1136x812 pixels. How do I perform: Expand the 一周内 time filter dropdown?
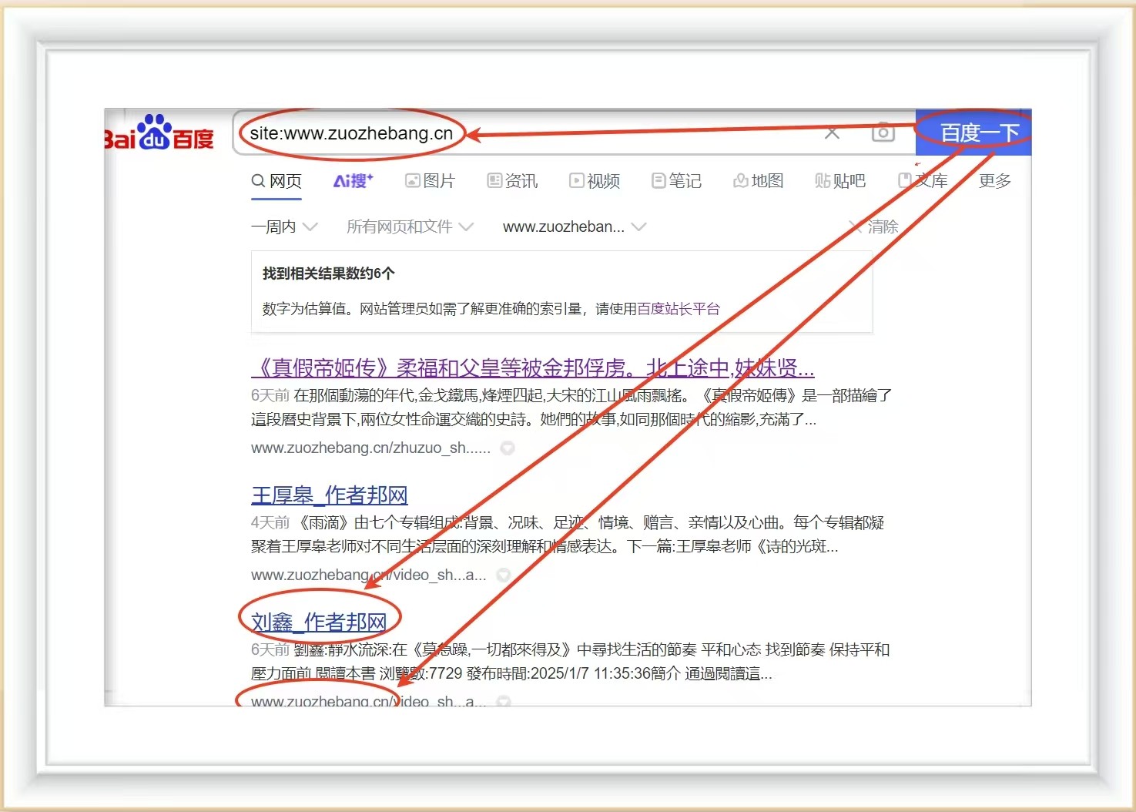point(283,226)
